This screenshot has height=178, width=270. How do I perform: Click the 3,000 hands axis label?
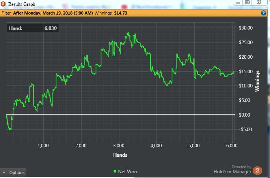(x=119, y=146)
